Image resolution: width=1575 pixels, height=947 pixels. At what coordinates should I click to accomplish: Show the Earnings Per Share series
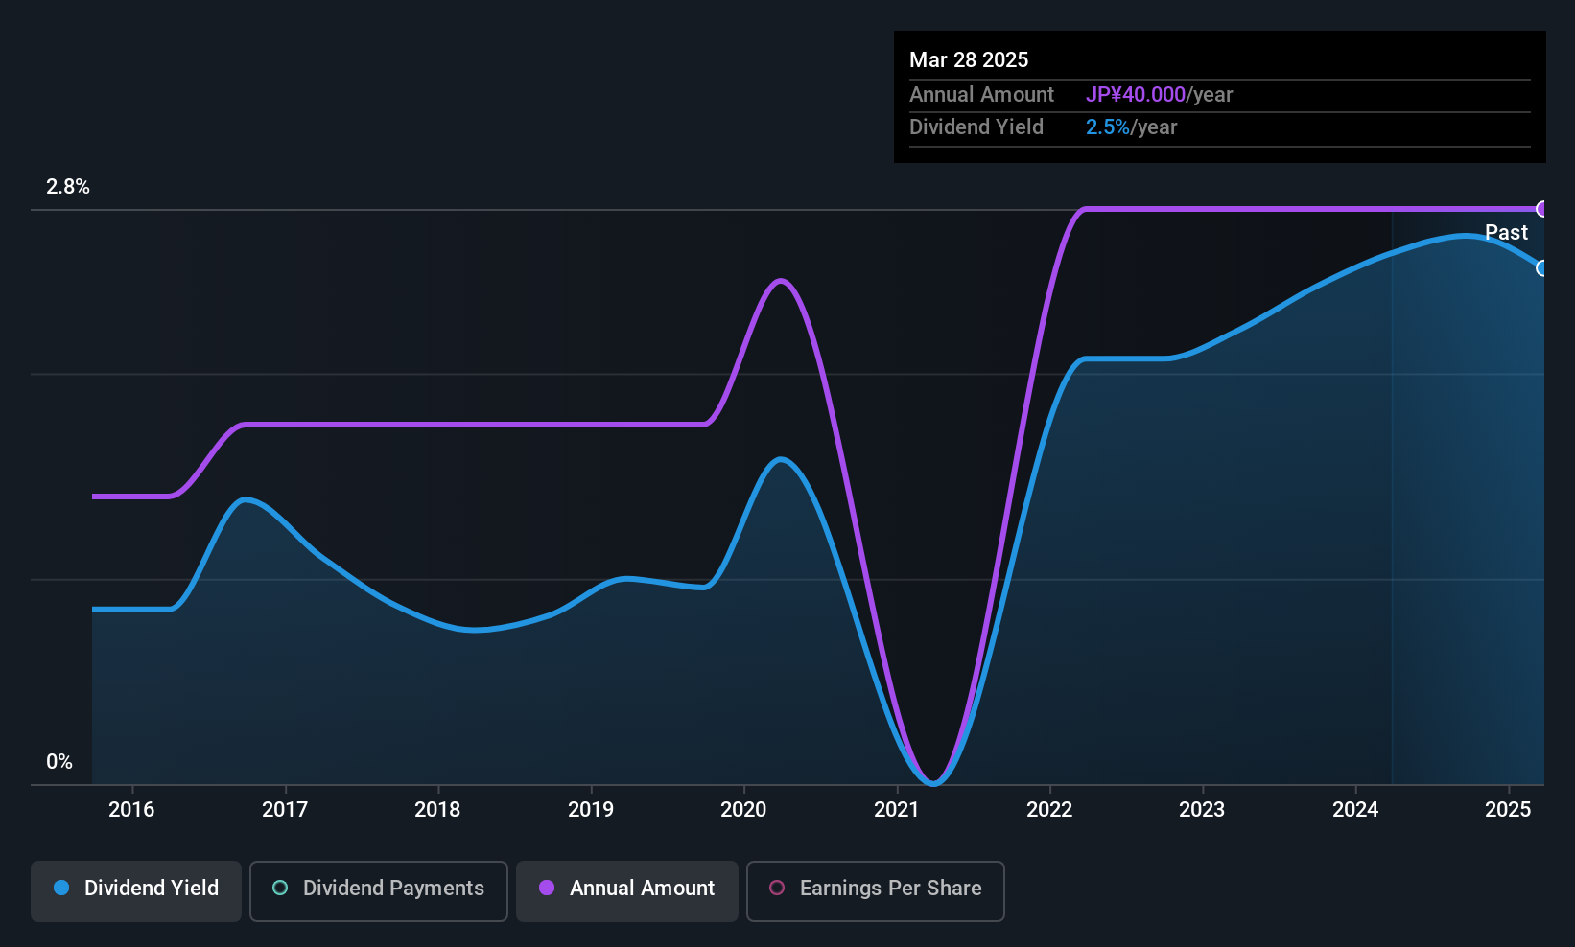pyautogui.click(x=876, y=890)
